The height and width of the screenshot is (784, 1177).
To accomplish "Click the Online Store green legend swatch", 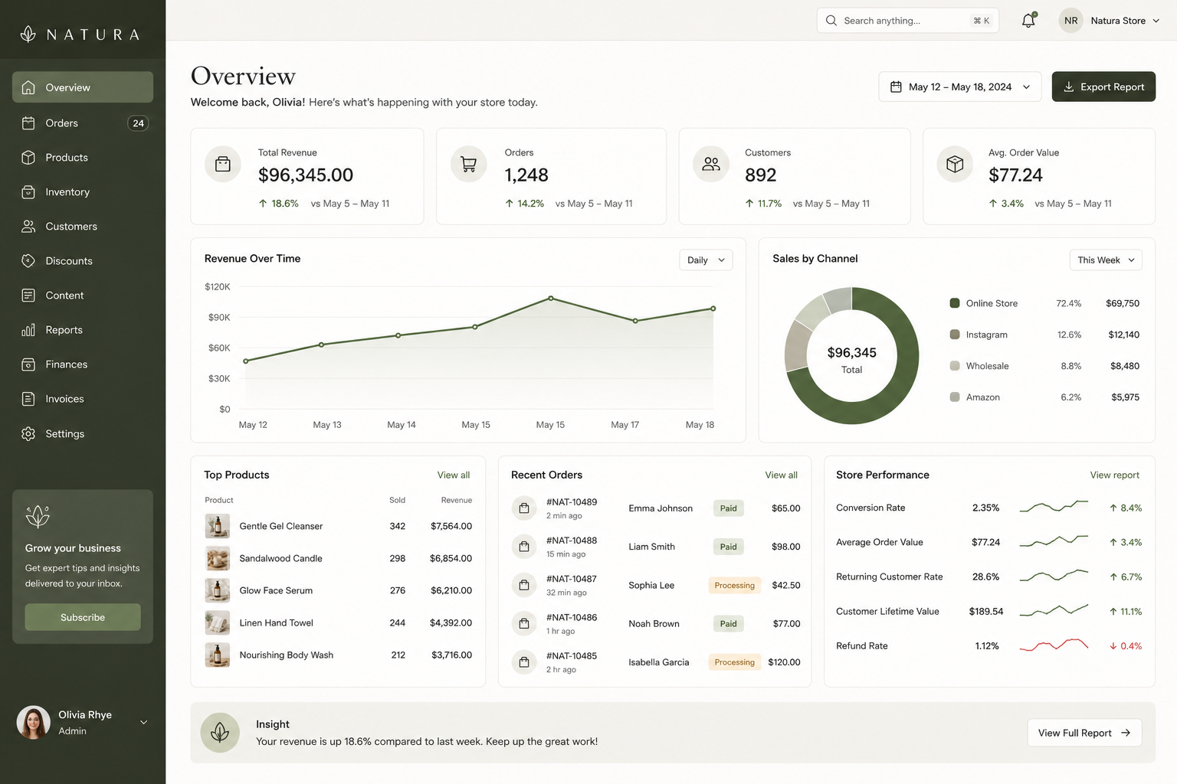I will pos(955,303).
